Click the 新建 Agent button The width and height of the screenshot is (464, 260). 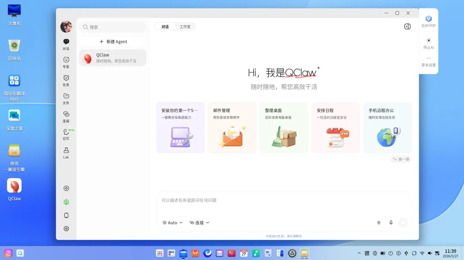pos(113,42)
